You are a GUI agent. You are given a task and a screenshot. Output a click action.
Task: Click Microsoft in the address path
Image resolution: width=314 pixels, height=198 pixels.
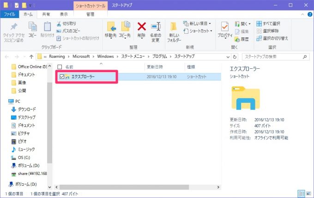pyautogui.click(x=81, y=56)
